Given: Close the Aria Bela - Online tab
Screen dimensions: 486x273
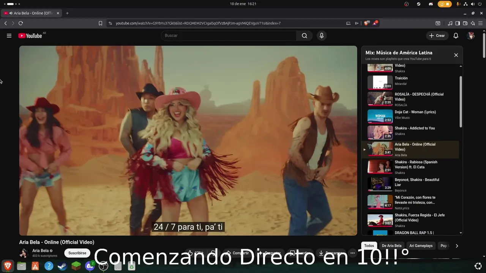Looking at the screenshot, I should 58,13.
